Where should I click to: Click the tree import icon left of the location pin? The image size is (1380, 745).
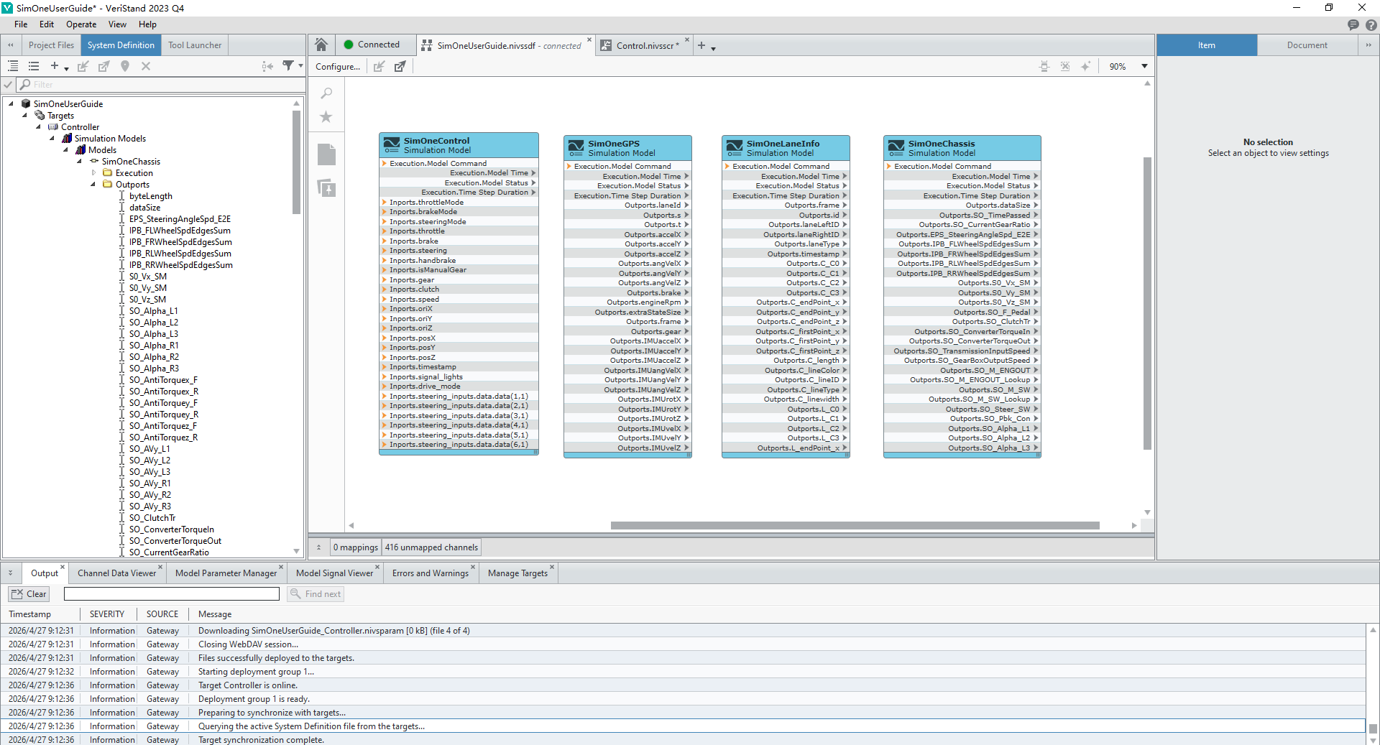(83, 66)
